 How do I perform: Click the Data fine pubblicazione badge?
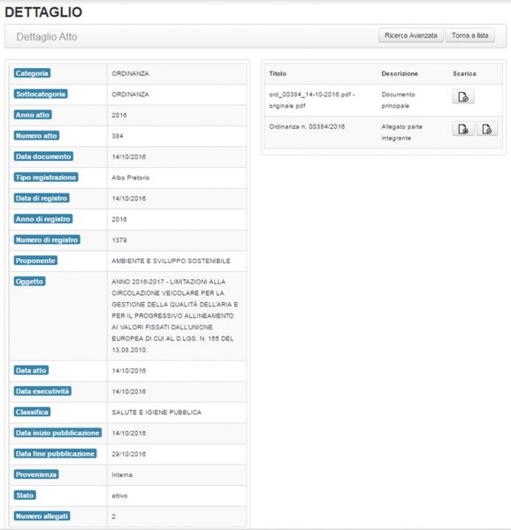coord(55,454)
